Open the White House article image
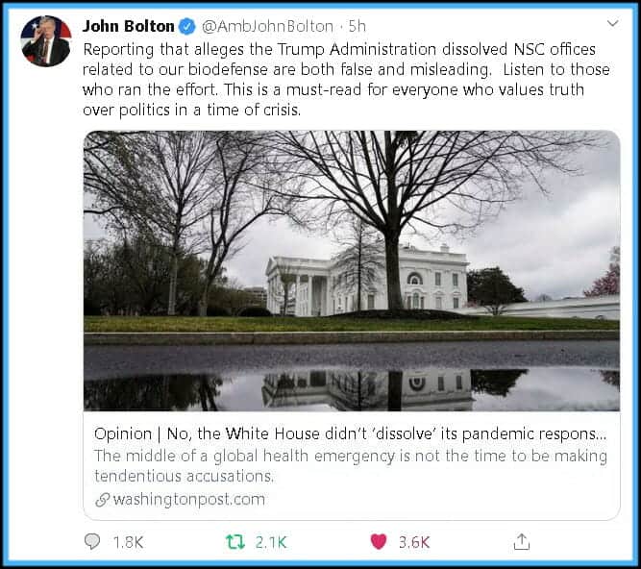Viewport: 641px width, 569px height. point(352,271)
